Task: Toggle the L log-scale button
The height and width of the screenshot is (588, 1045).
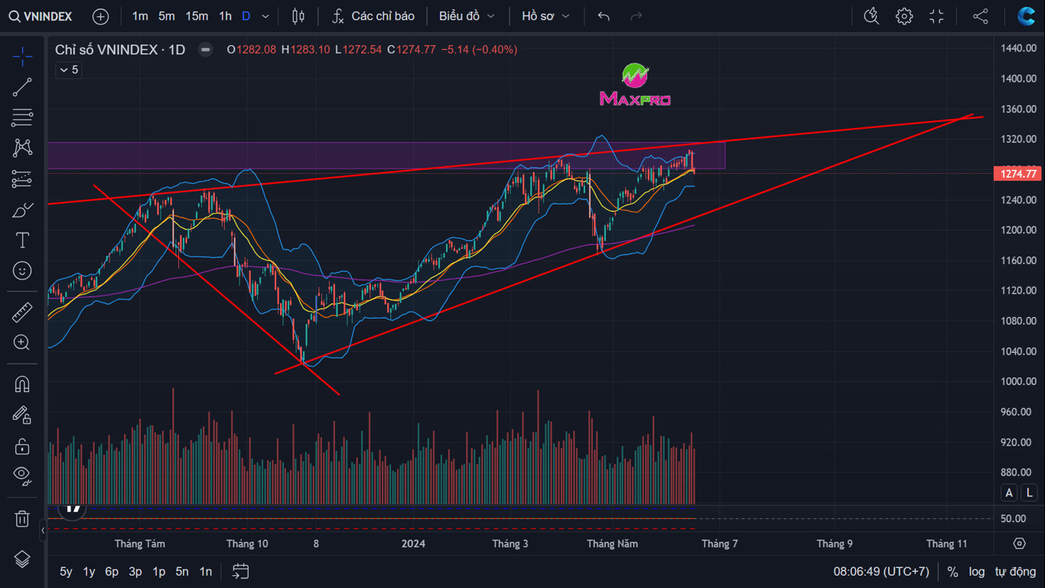Action: coord(1030,493)
